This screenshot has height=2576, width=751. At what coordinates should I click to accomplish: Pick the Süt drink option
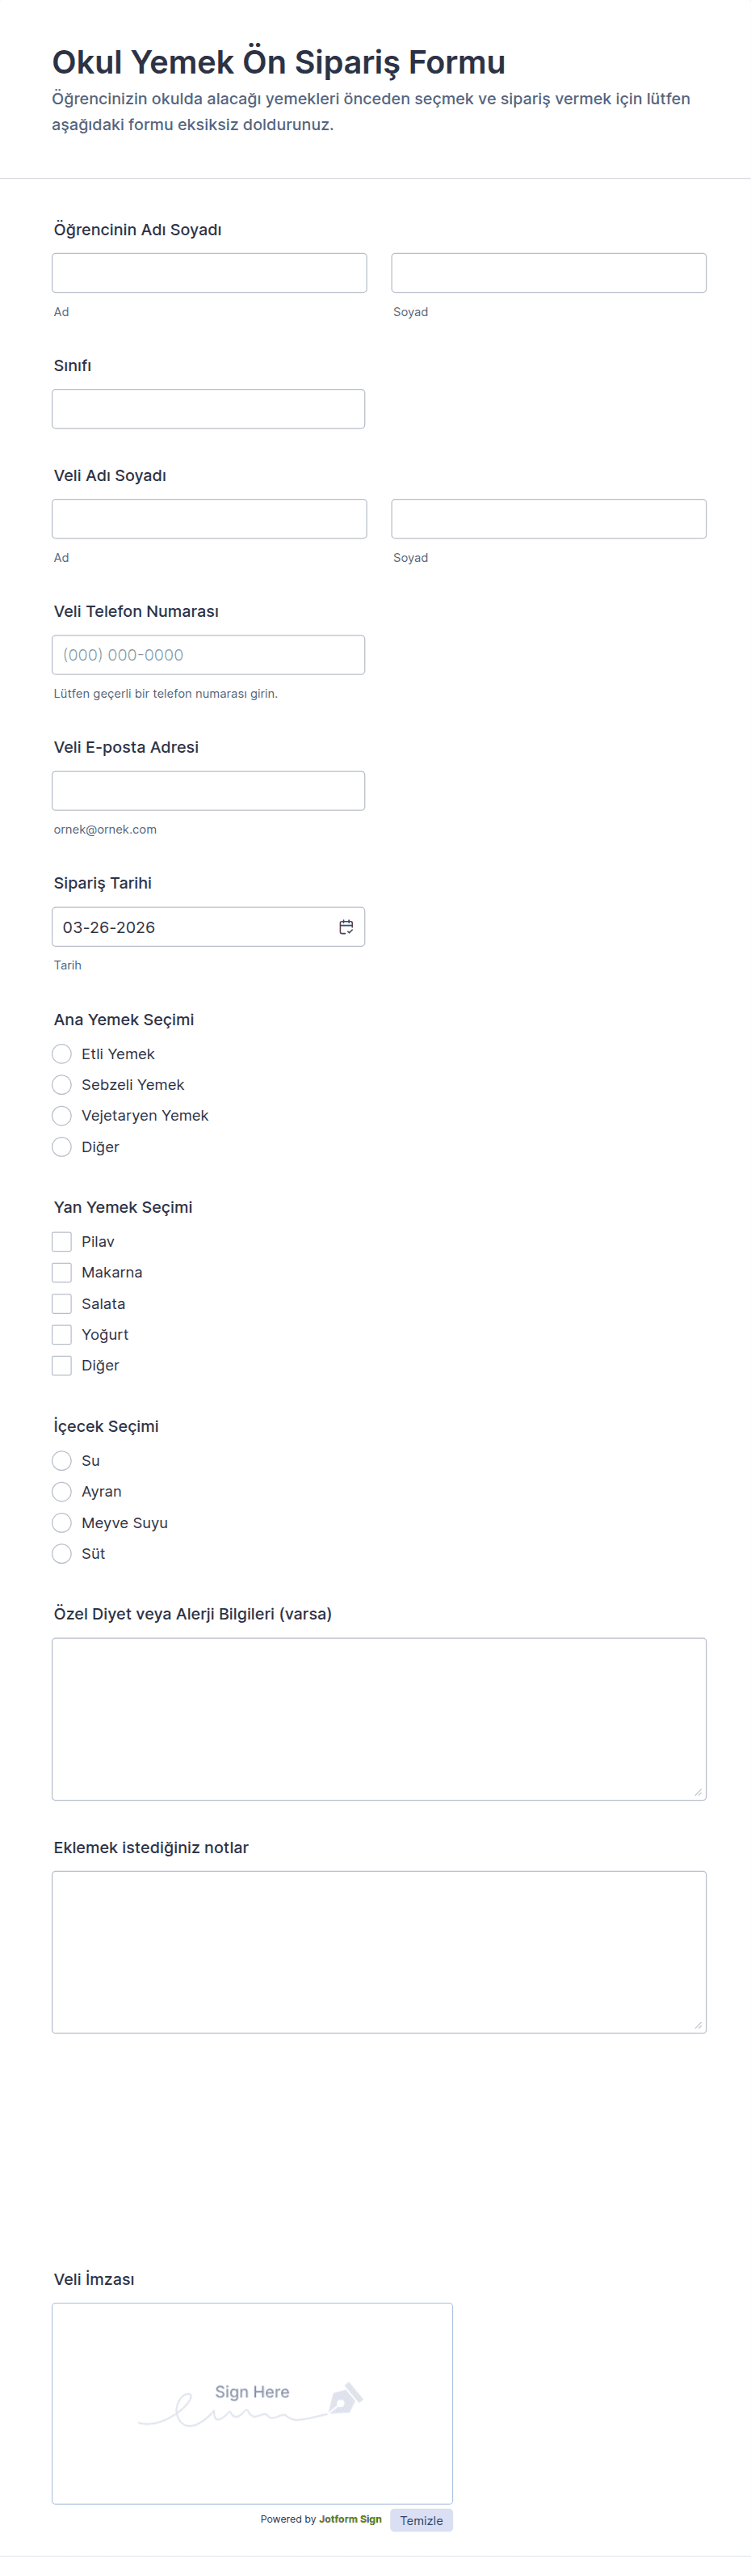coord(62,1554)
